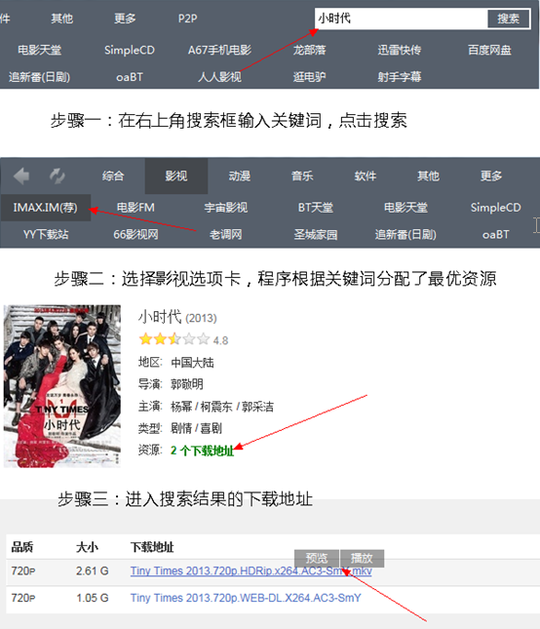The image size is (540, 629).
Task: Open the BT天堂 source
Action: [316, 208]
